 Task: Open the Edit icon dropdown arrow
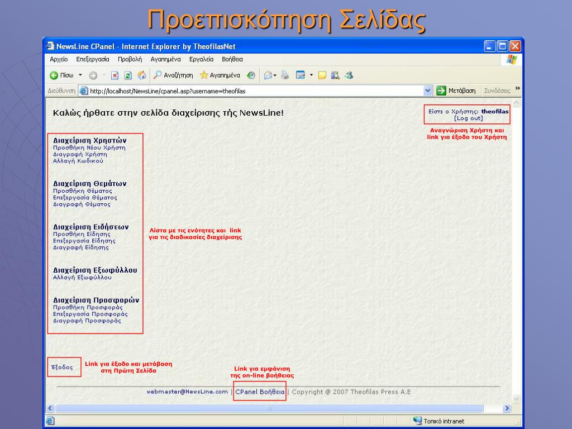(311, 75)
